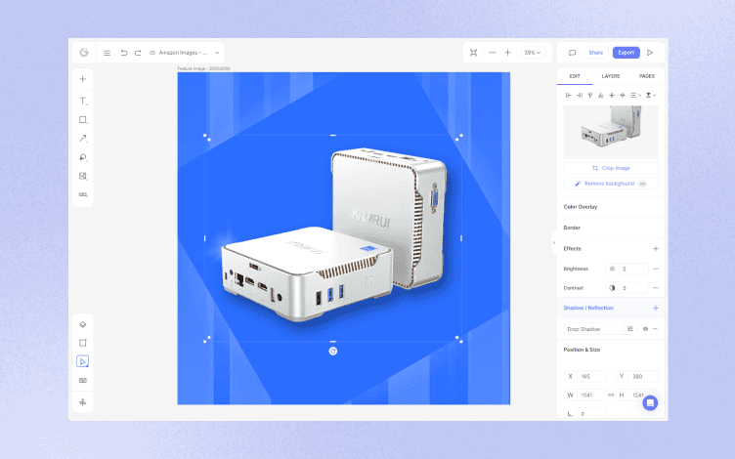Select the highlighted pointer select tool
Viewport: 735px width, 459px height.
click(x=82, y=361)
